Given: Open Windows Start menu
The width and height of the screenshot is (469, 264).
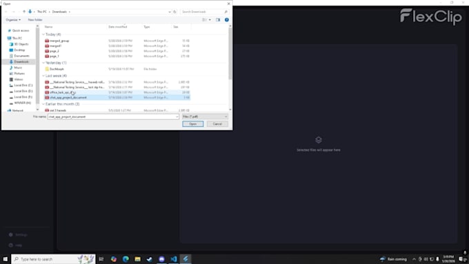Looking at the screenshot, I should click(5, 259).
